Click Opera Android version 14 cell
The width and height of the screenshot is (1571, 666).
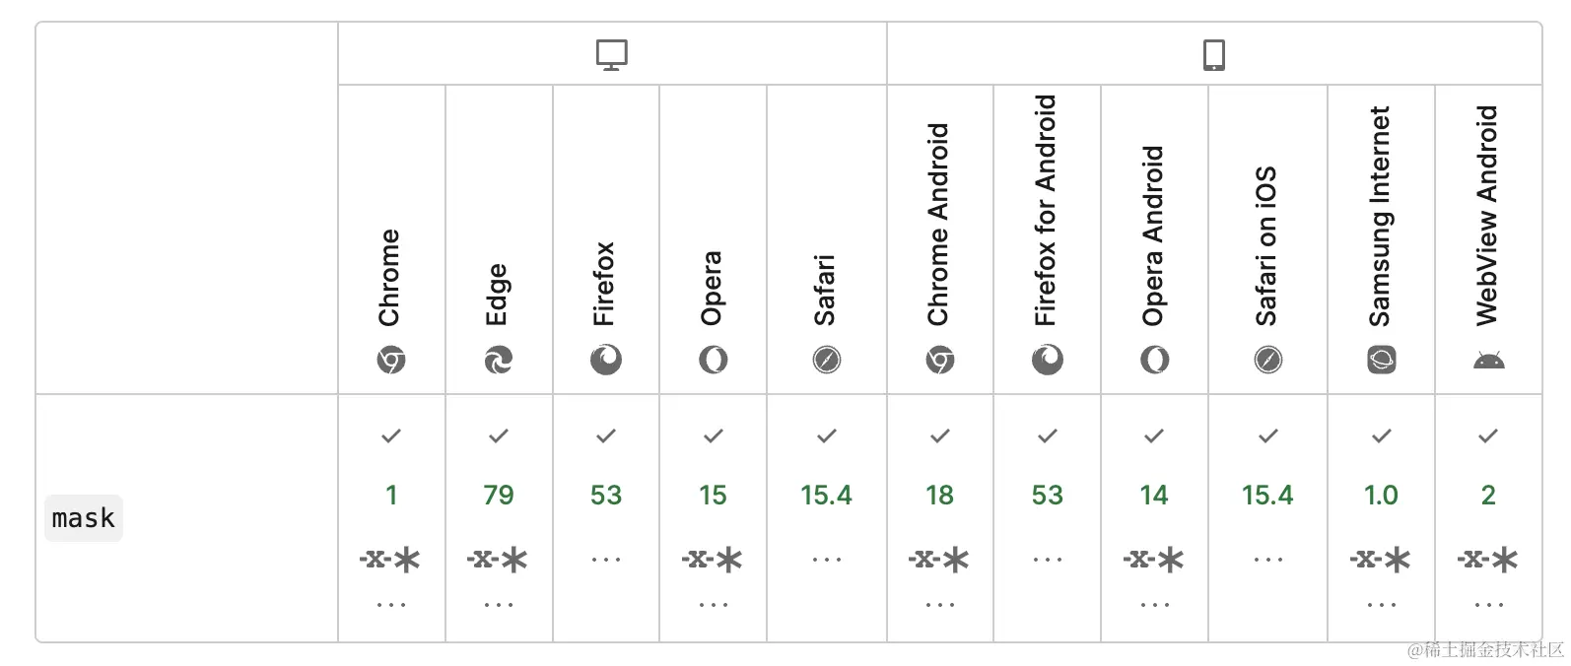coord(1155,518)
